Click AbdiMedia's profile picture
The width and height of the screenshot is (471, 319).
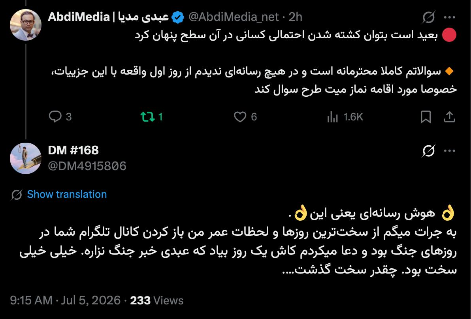coord(26,25)
